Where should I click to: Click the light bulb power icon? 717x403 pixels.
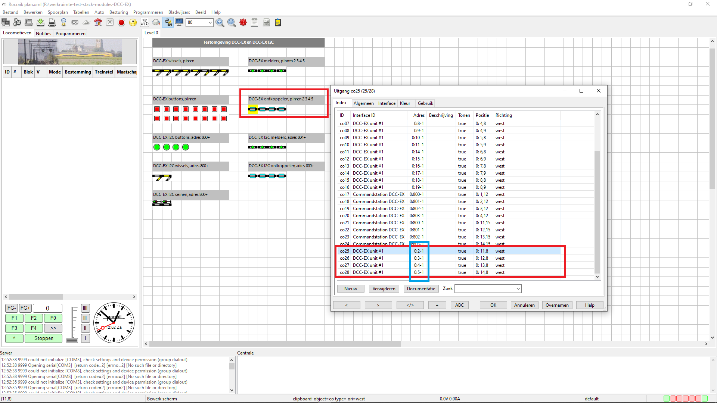[x=63, y=22]
